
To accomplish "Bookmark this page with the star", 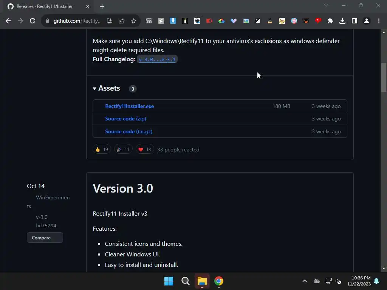I will coord(134,21).
